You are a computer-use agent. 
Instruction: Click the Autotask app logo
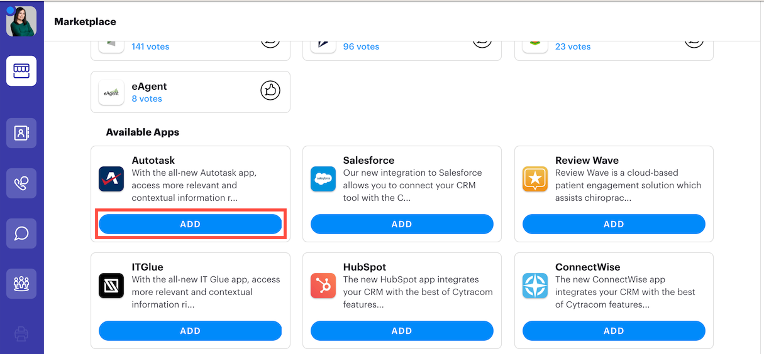click(111, 179)
